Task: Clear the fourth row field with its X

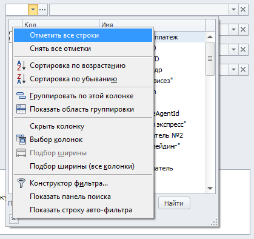Action: pos(243,70)
